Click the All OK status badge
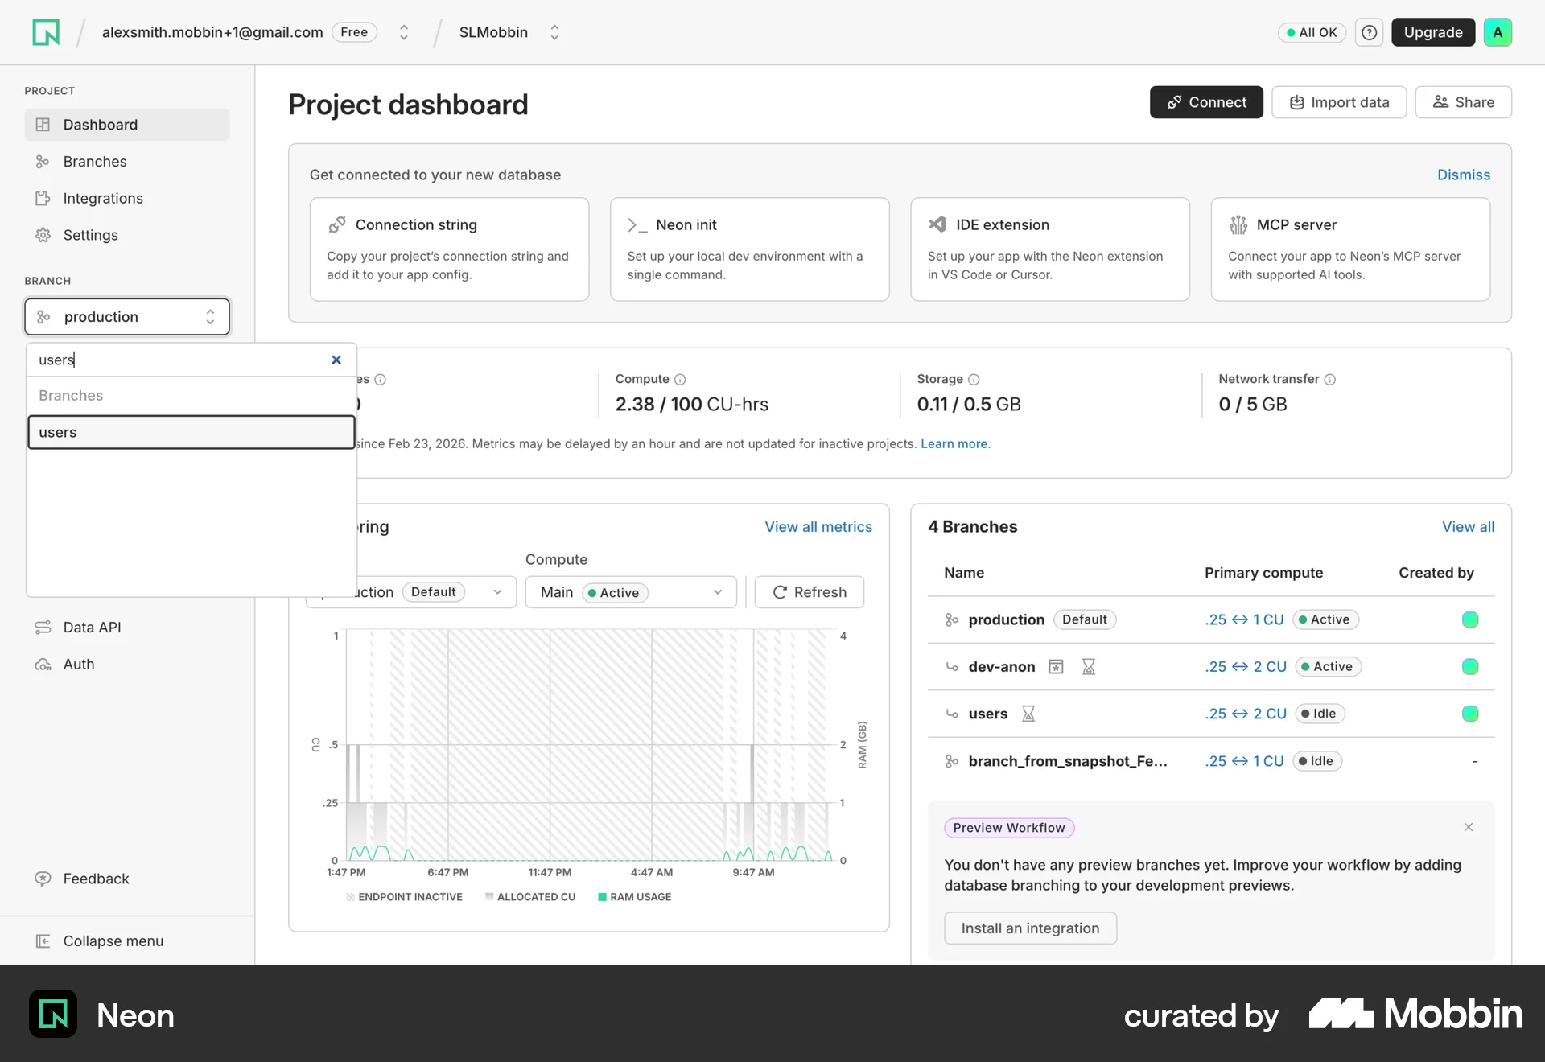 [1312, 32]
